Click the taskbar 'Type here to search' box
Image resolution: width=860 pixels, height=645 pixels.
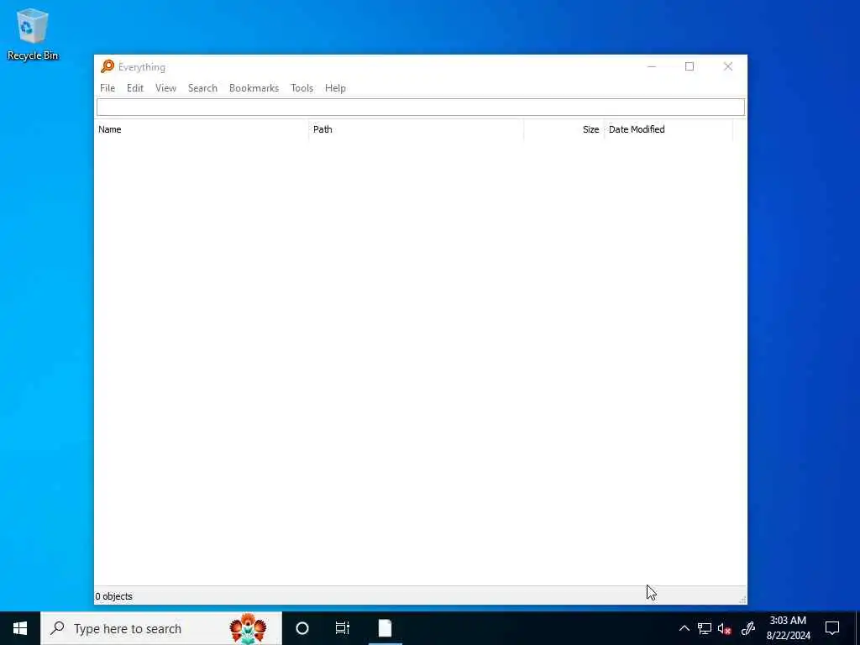[161, 628]
